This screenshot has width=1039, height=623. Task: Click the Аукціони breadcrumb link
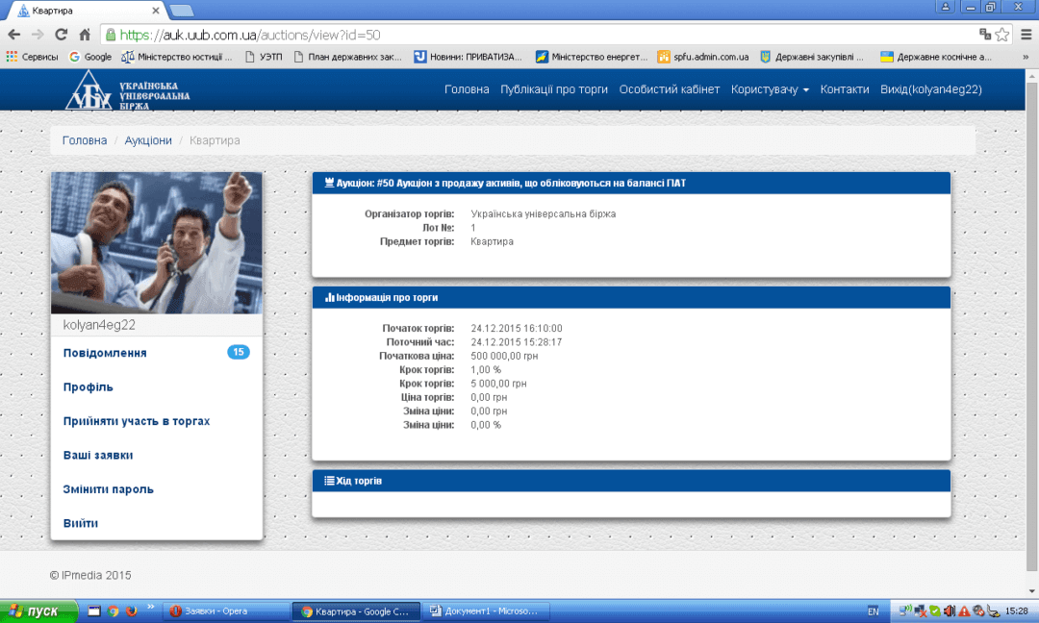point(148,140)
